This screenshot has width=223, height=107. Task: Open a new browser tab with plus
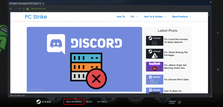click(x=43, y=4)
